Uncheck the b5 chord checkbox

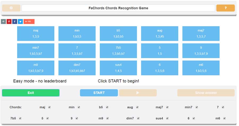point(107,107)
